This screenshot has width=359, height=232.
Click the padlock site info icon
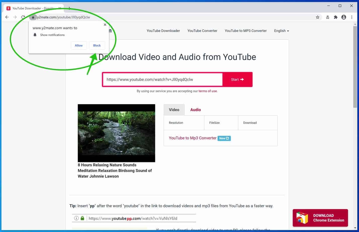(x=33, y=17)
